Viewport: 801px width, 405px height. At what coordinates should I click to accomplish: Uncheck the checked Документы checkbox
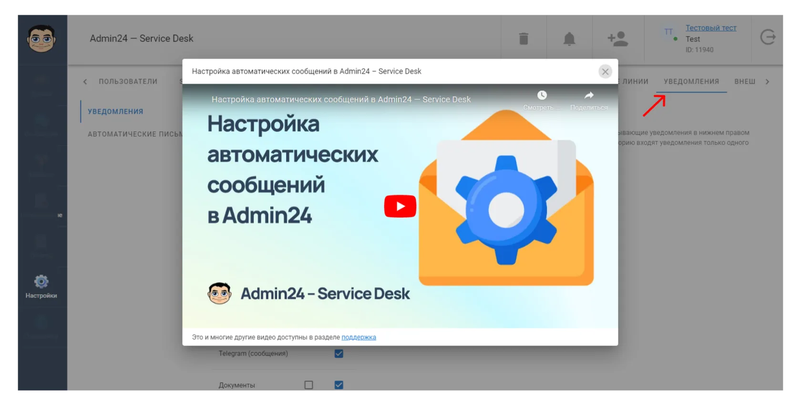(339, 385)
